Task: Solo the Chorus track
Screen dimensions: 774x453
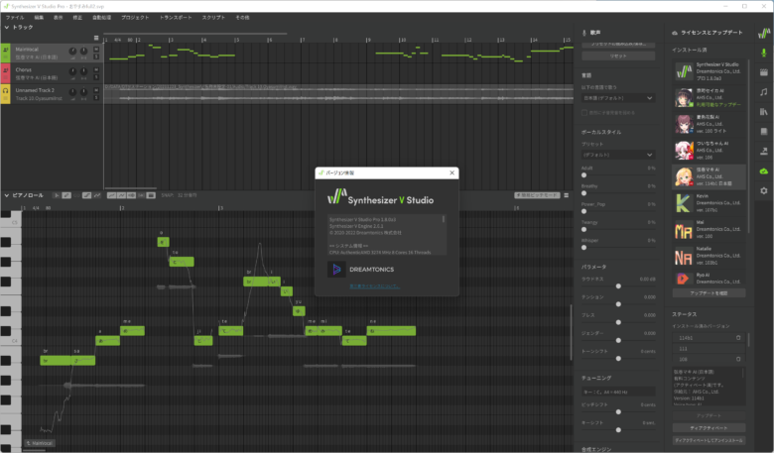Action: pos(96,77)
